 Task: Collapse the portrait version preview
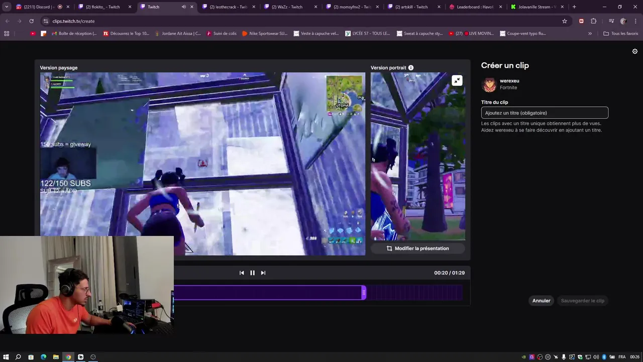[457, 80]
